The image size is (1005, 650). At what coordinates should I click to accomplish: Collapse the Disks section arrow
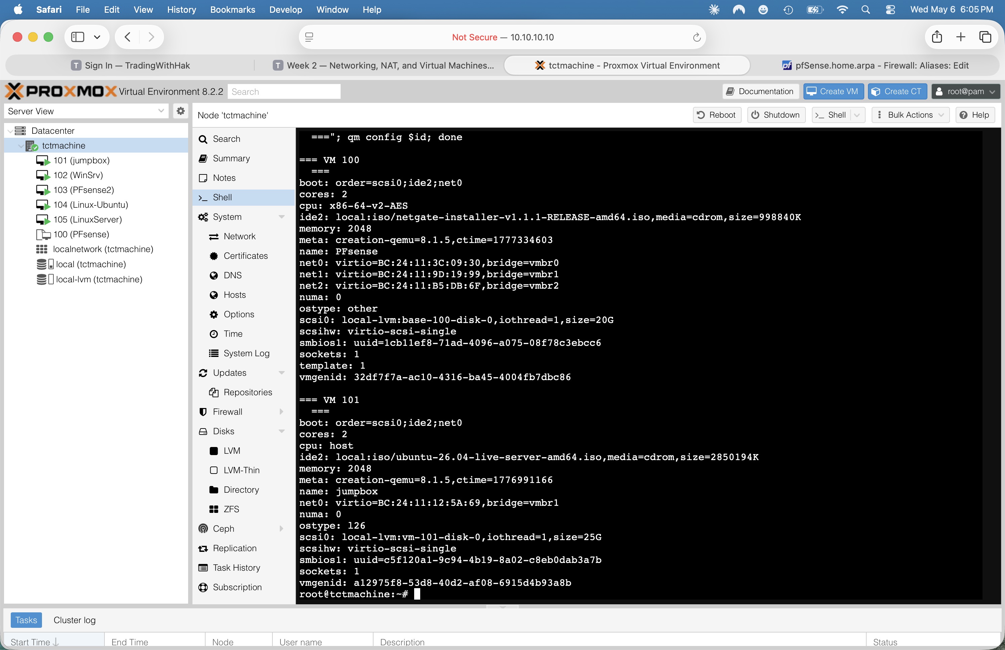(x=281, y=431)
